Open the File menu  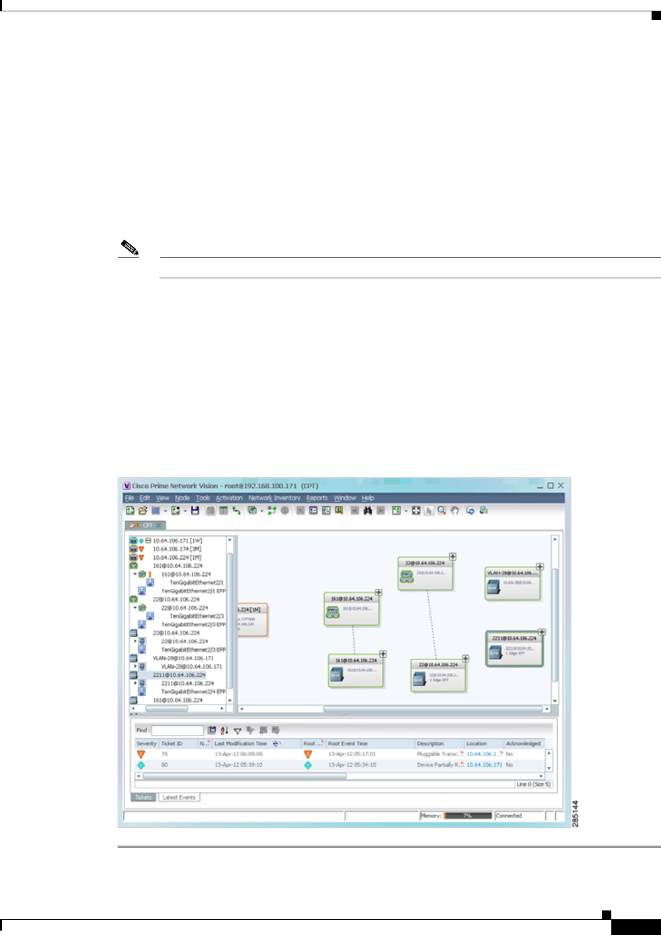coord(130,498)
